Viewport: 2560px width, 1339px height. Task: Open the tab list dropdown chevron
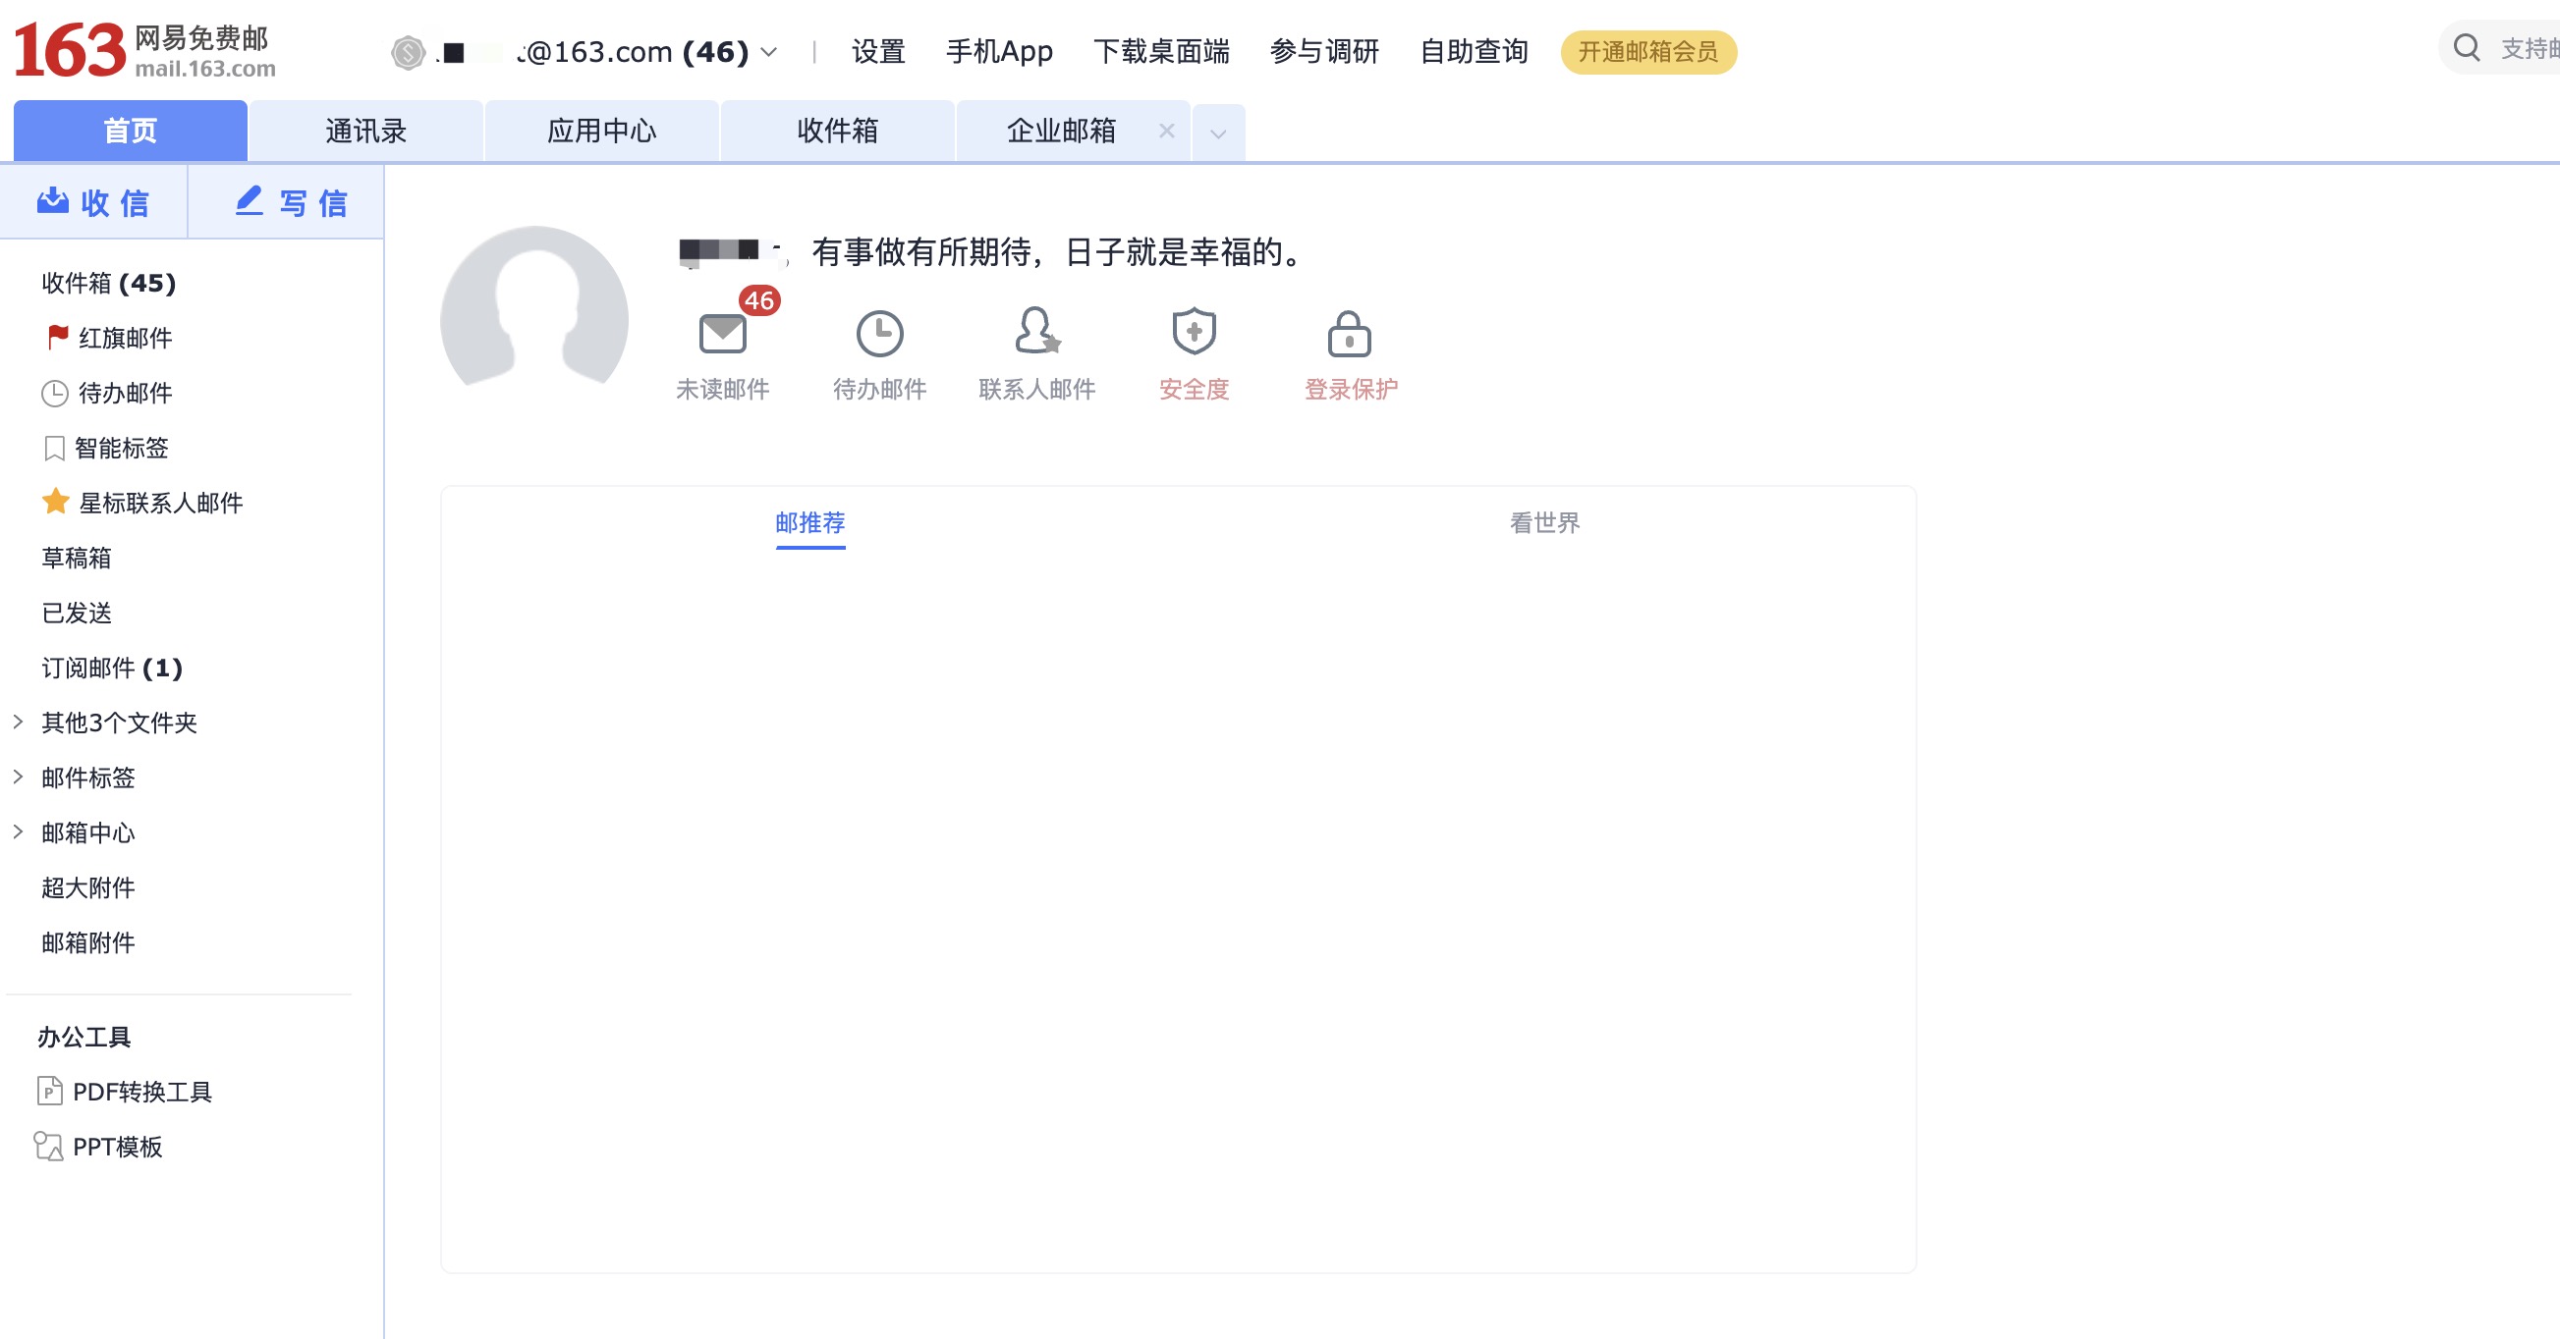pos(1218,134)
